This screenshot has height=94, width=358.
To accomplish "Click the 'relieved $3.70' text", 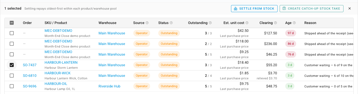I will (x=267, y=78).
